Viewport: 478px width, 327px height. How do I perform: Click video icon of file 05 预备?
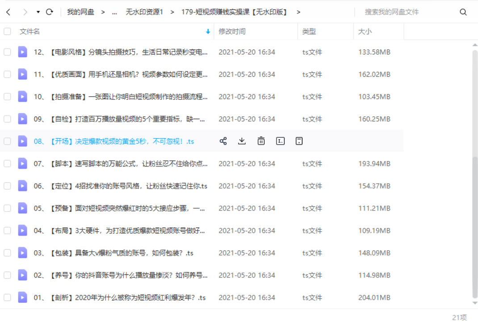22,208
